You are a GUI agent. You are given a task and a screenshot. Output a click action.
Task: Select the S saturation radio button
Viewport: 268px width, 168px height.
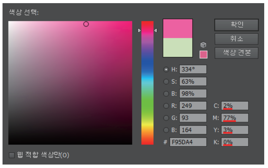[166, 82]
